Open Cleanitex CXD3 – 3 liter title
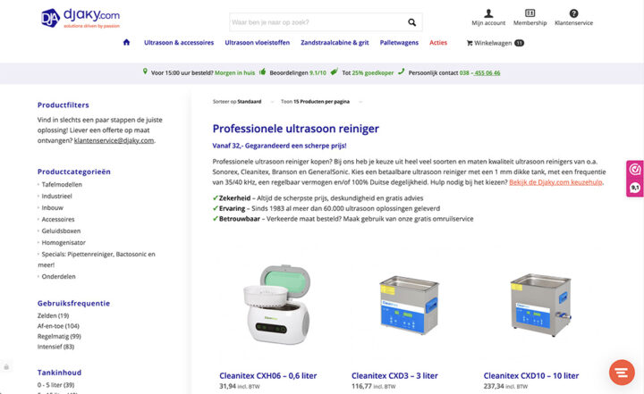 click(x=394, y=375)
